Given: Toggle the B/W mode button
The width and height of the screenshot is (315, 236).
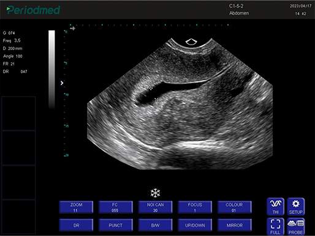Looking at the screenshot, I should click(155, 225).
